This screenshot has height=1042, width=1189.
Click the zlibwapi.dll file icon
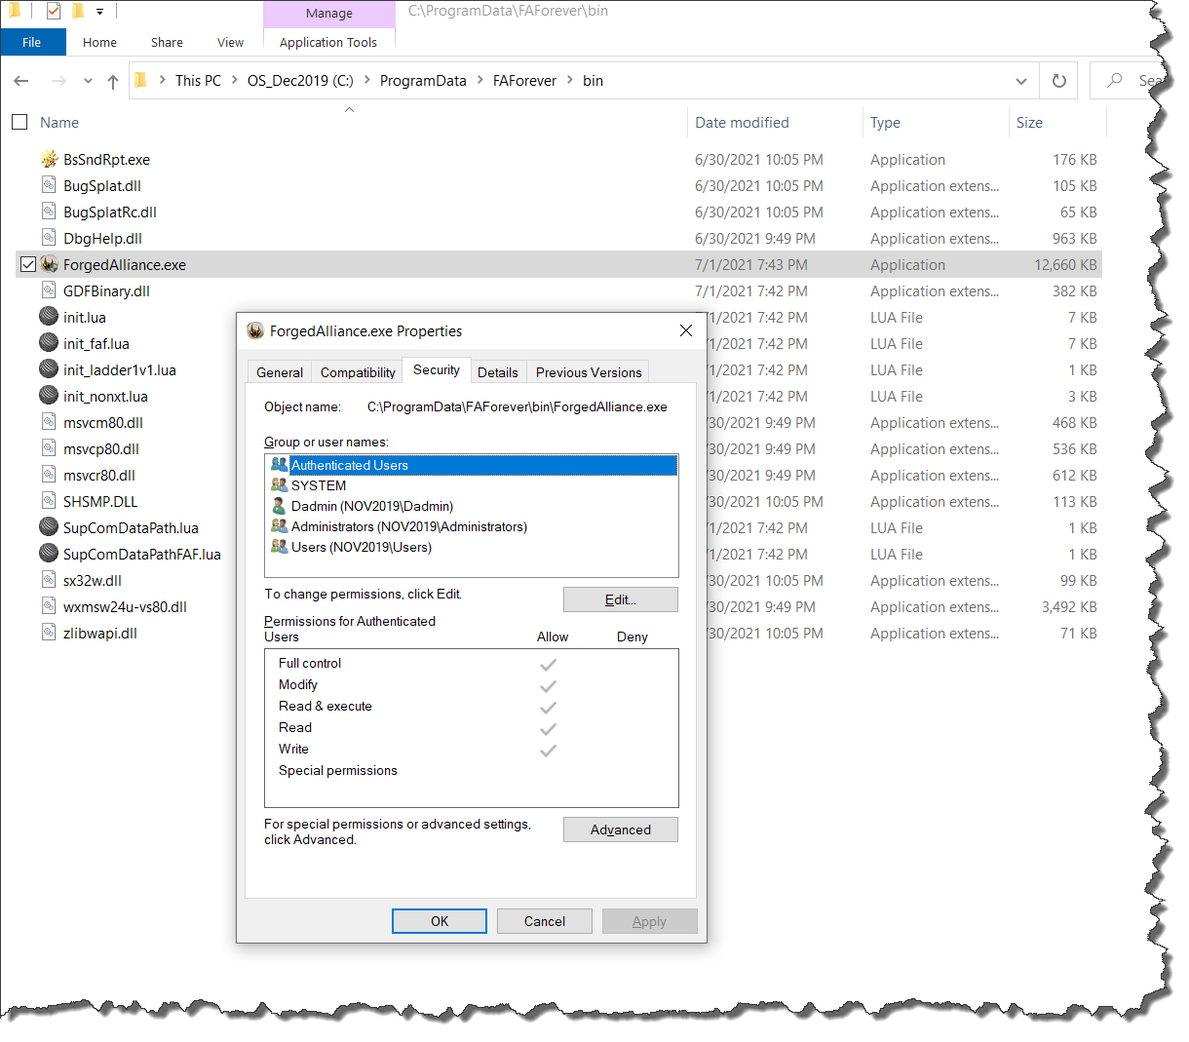click(x=50, y=633)
